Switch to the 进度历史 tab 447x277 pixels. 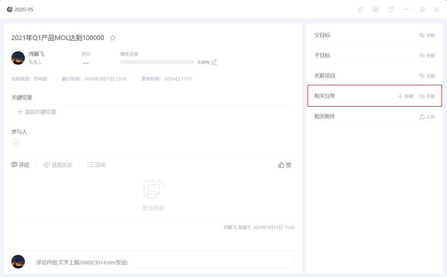[59, 165]
